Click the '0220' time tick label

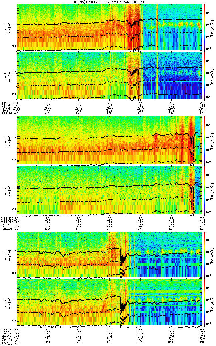click(48, 341)
